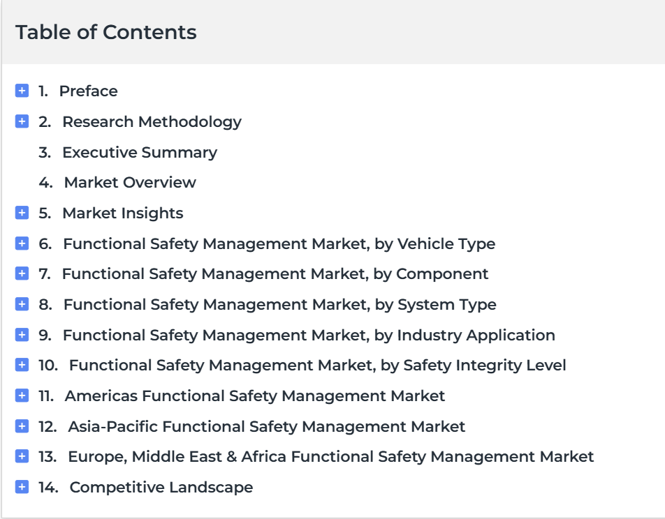Expand the Preface section plus icon
Viewport: 665px width, 519px height.
point(22,91)
